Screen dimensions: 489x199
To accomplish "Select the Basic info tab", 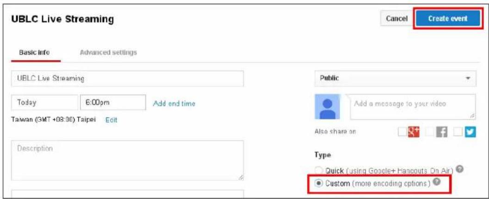I will [x=34, y=52].
